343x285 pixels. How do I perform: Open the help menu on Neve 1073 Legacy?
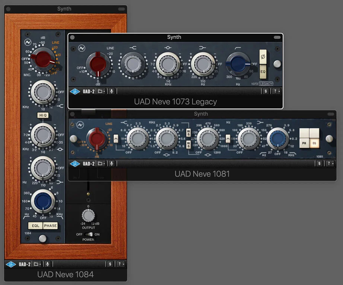click(x=276, y=91)
